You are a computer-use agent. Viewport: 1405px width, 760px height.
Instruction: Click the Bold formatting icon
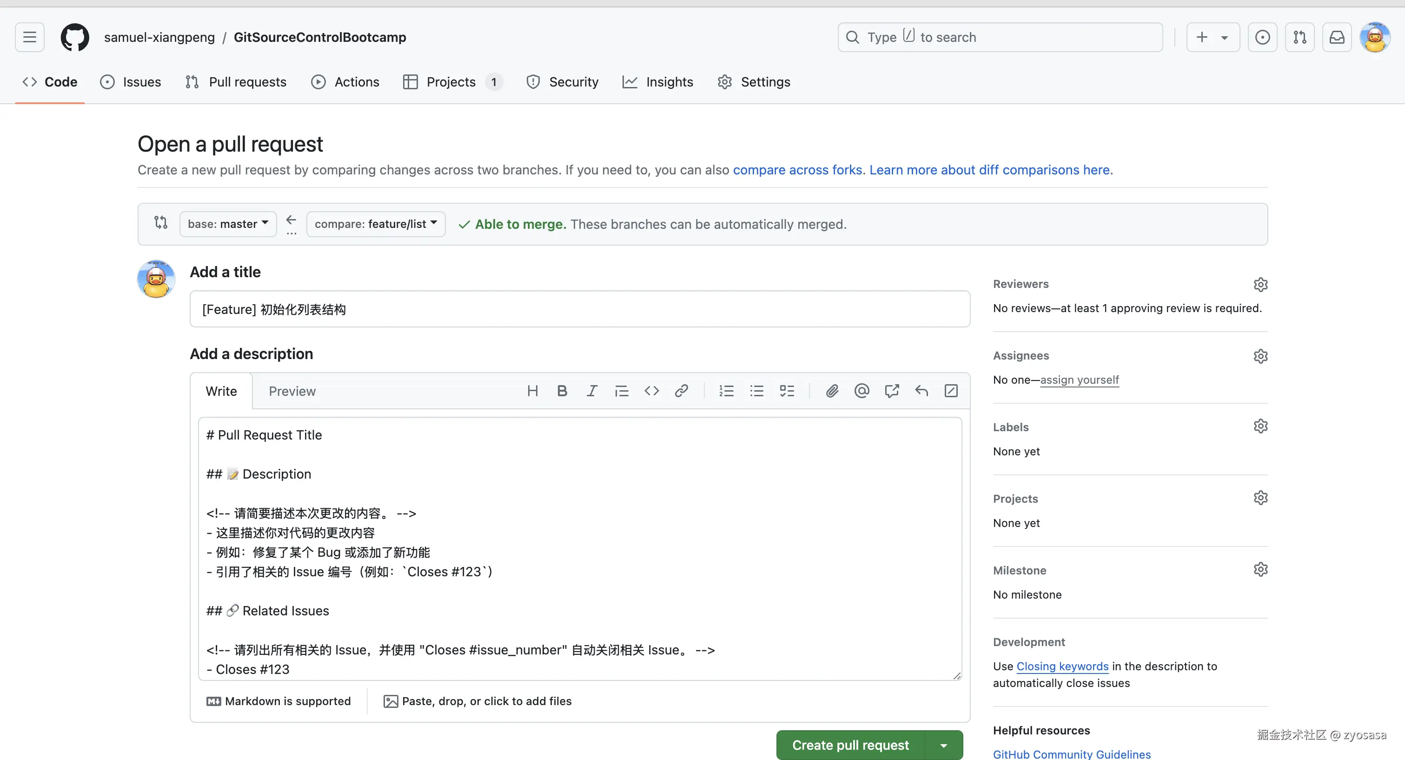click(x=563, y=391)
